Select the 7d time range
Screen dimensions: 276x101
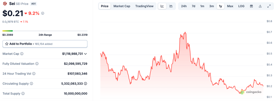pyautogui.click(x=193, y=6)
